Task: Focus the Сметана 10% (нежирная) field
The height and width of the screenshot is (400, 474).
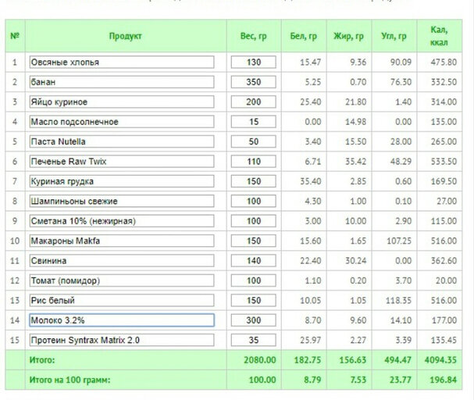Action: point(122,221)
